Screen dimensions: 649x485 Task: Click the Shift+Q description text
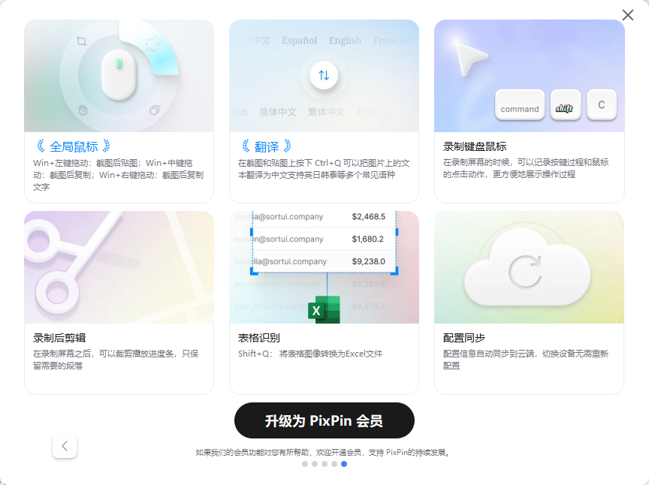coord(310,354)
